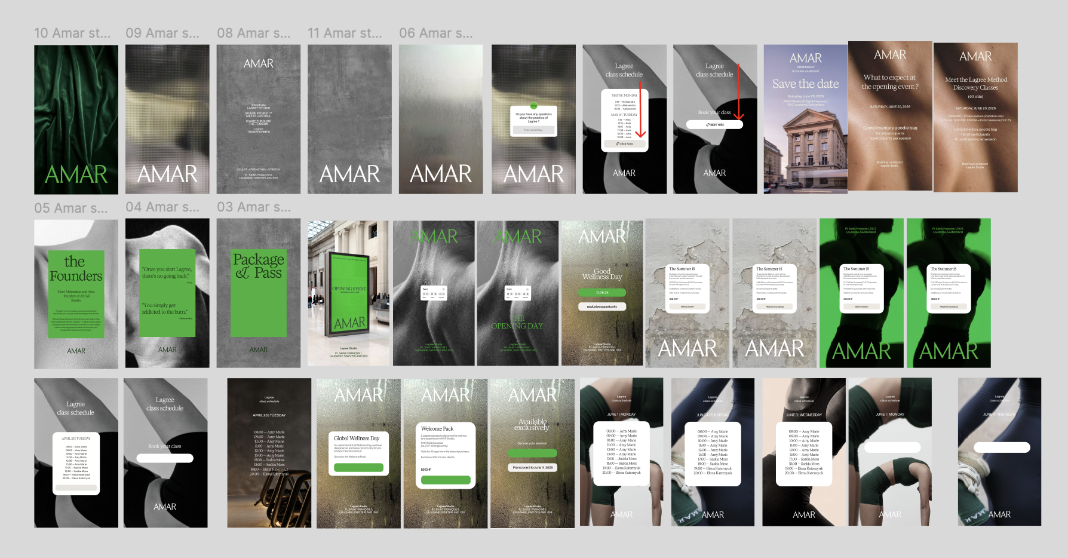Select the 'Welcome Pack' card frame
Image resolution: width=1068 pixels, height=558 pixels.
[446, 453]
